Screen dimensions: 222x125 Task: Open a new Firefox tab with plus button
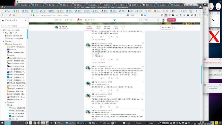(x=197, y=11)
